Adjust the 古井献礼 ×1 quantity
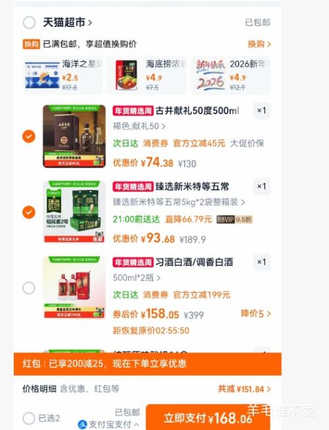Viewport: 329px width, 430px height. pos(262,111)
